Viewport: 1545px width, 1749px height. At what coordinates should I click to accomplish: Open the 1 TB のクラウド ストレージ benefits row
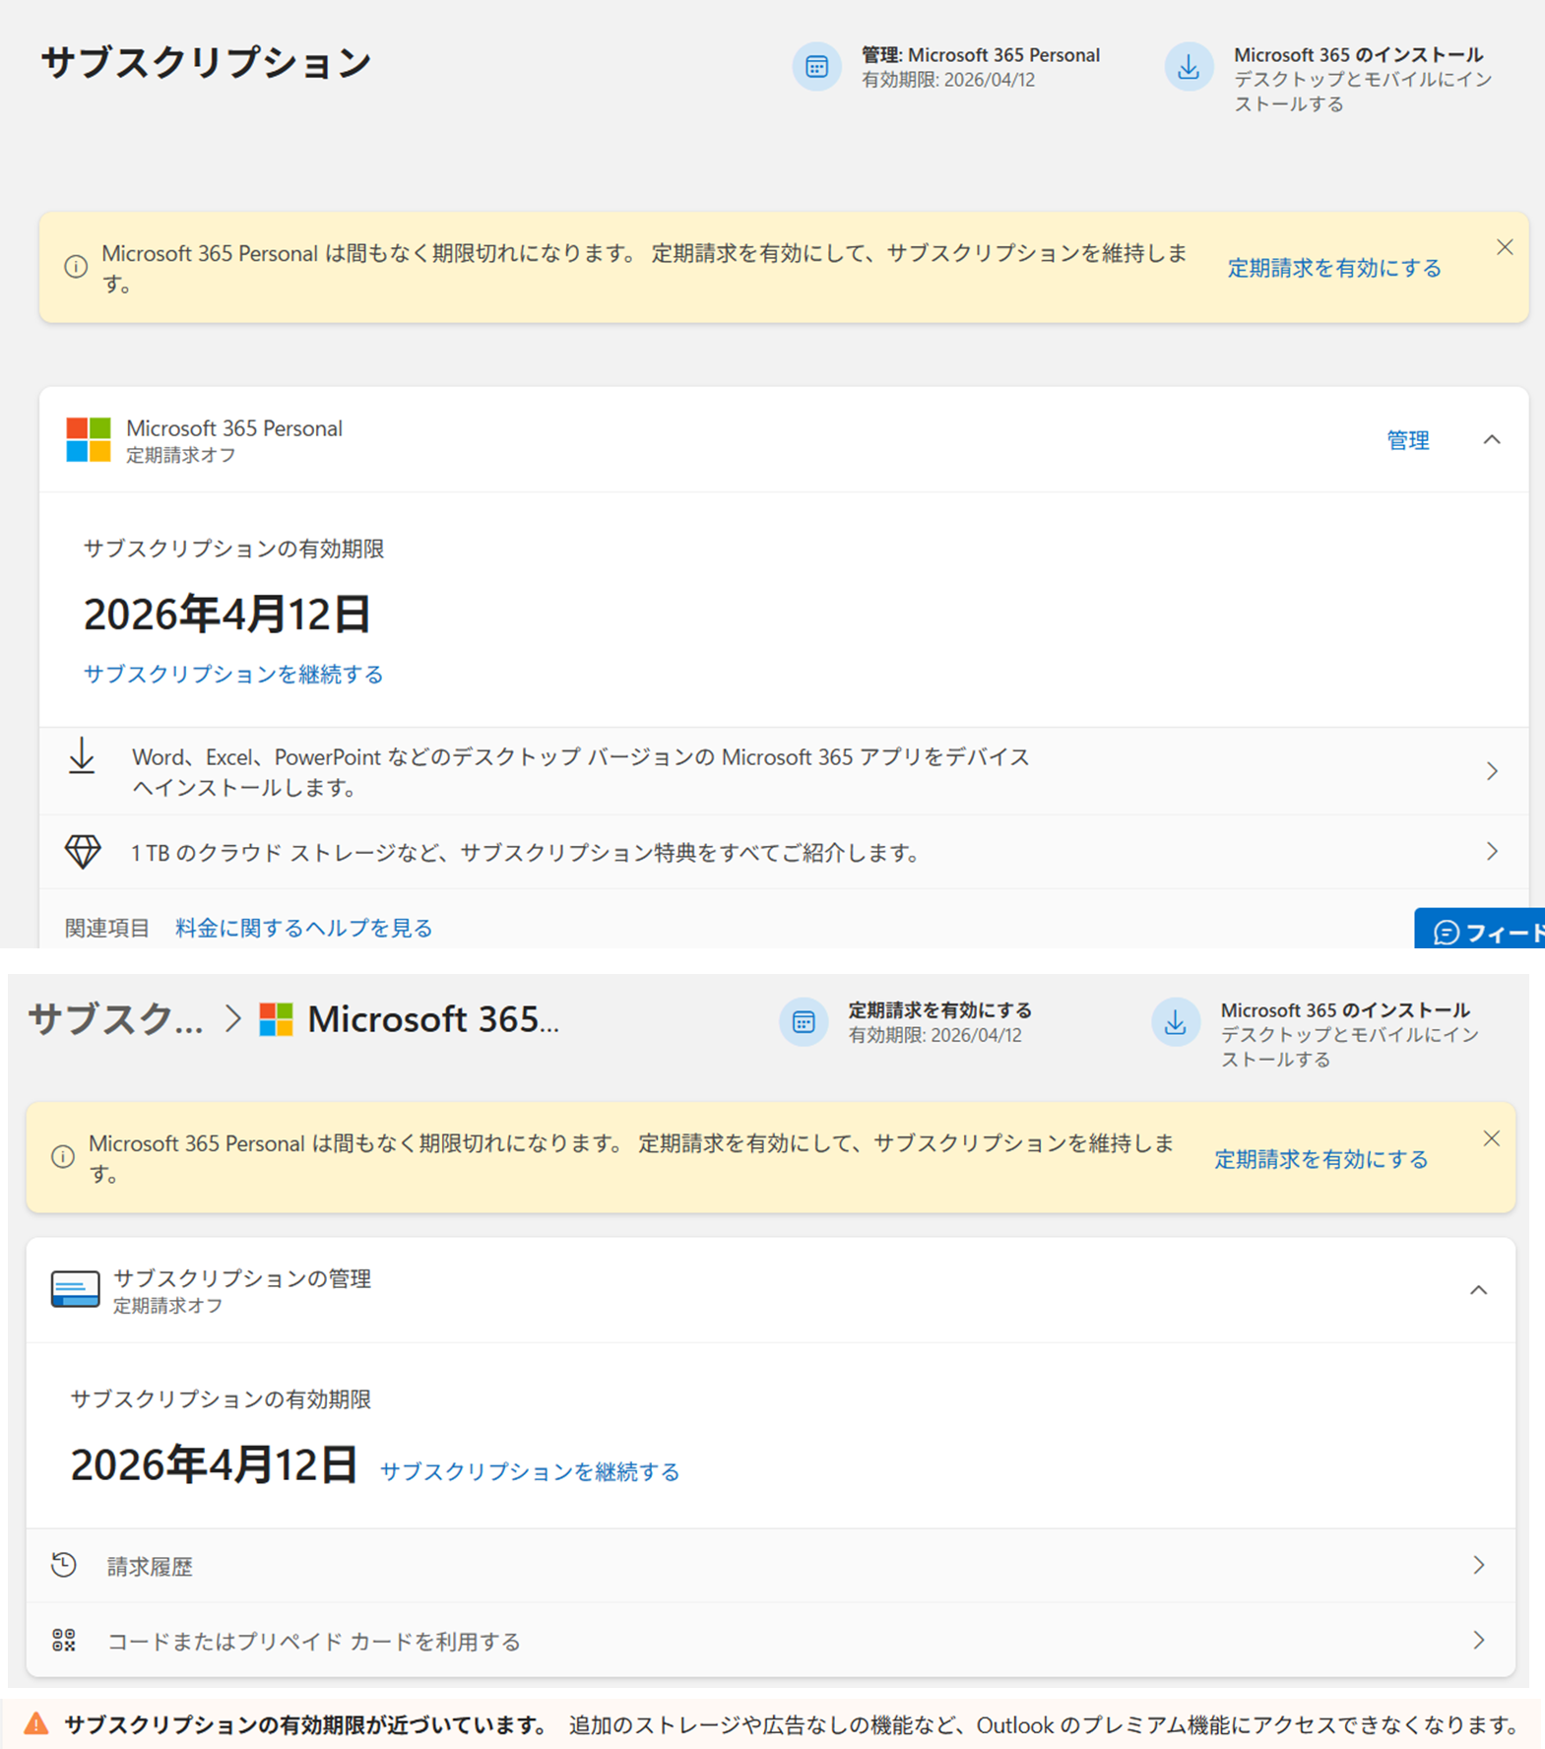784,852
